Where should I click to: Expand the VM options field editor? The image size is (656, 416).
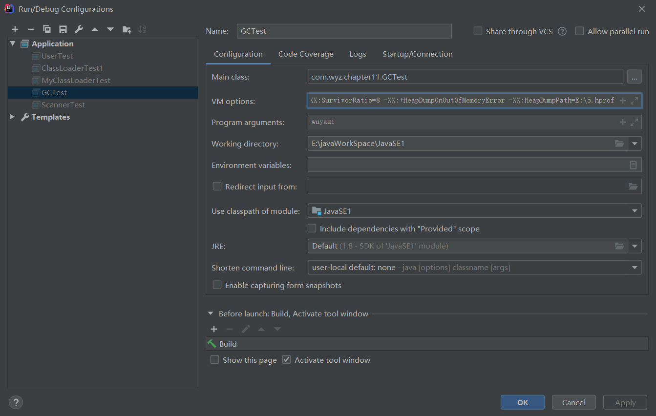click(634, 101)
